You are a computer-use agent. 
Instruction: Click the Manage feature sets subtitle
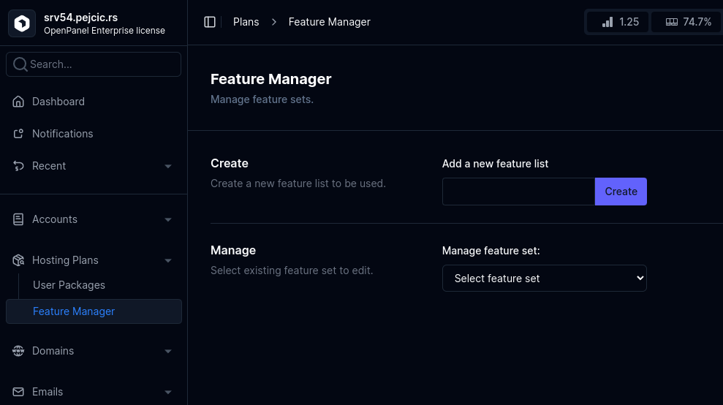(262, 99)
